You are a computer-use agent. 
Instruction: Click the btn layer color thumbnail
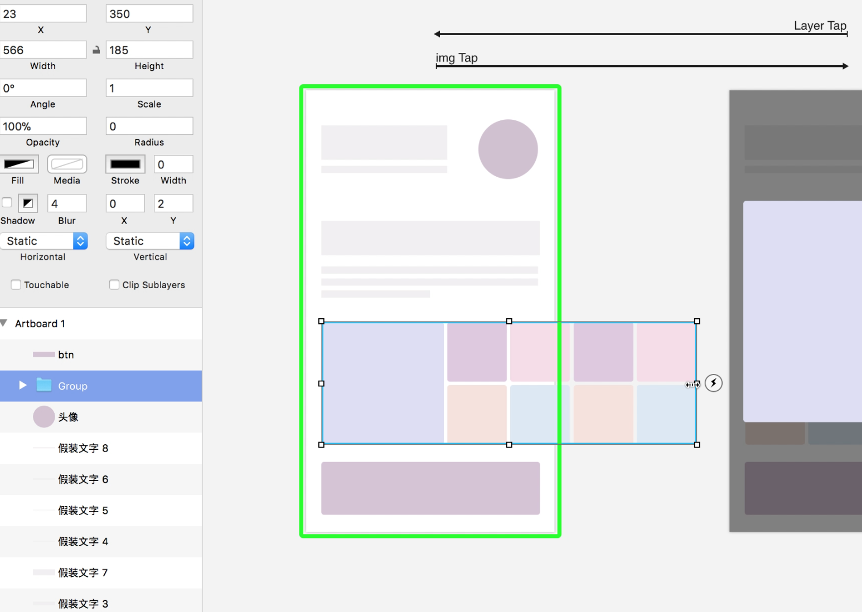(43, 354)
